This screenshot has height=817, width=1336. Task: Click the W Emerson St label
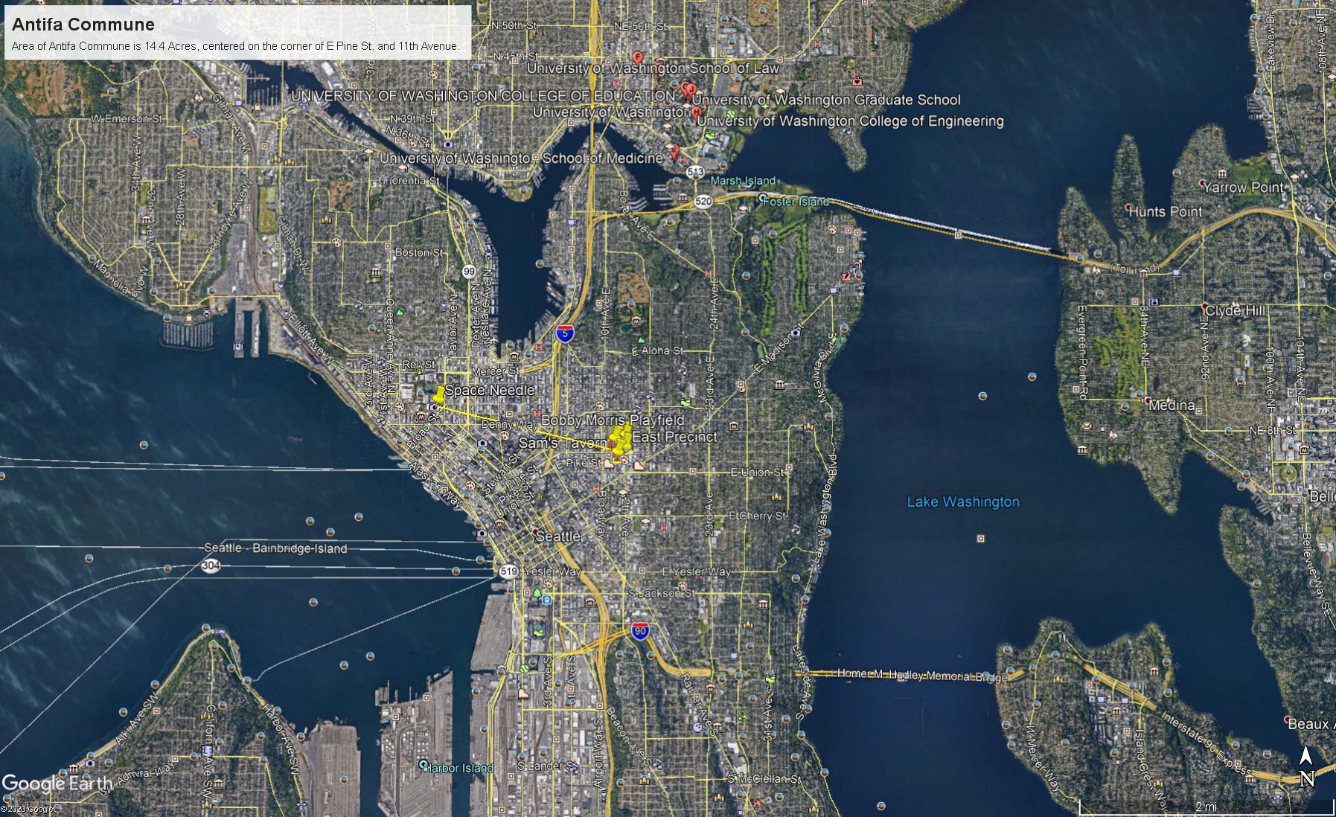point(126,119)
